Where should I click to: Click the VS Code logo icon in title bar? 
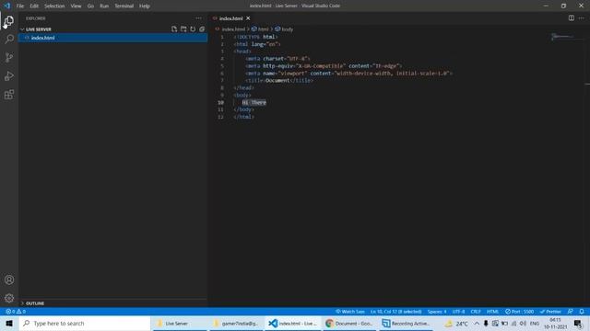[x=6, y=6]
